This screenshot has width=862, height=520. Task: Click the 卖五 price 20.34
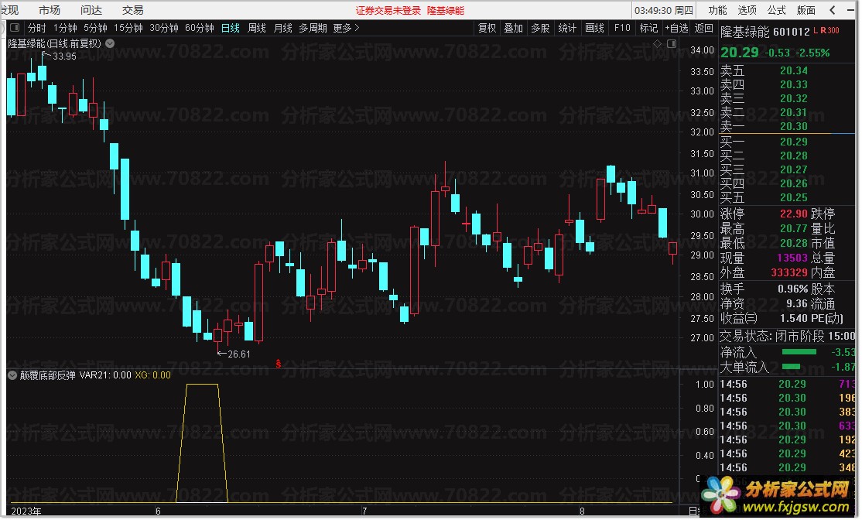pos(794,70)
